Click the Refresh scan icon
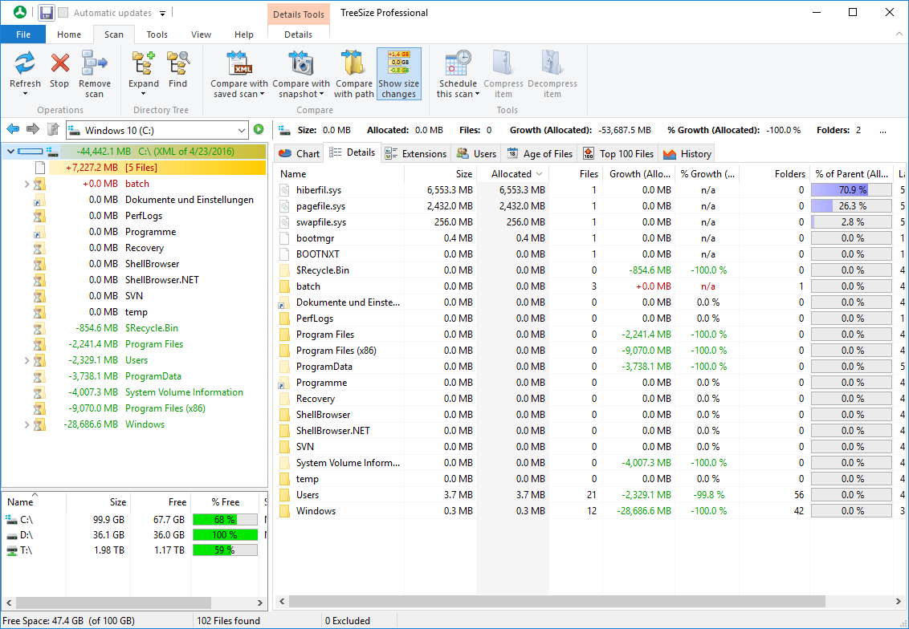 coord(25,64)
